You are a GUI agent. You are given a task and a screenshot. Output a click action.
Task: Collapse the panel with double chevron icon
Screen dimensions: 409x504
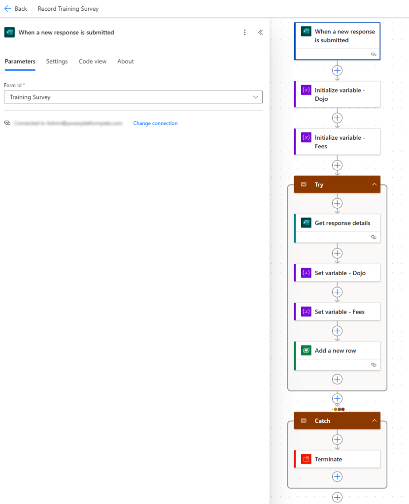click(x=260, y=32)
